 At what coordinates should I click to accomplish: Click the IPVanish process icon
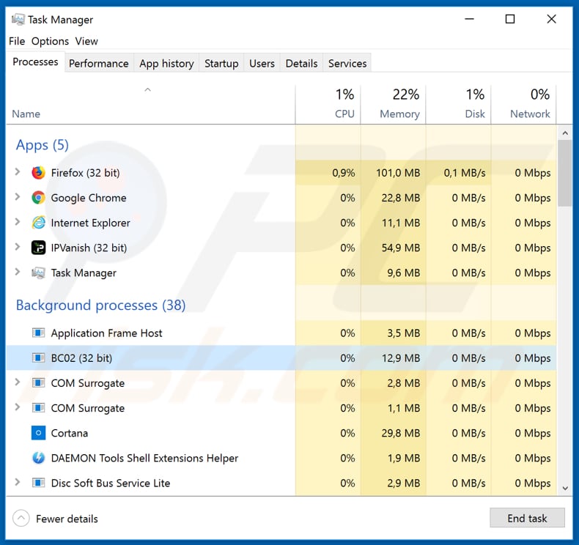[38, 248]
